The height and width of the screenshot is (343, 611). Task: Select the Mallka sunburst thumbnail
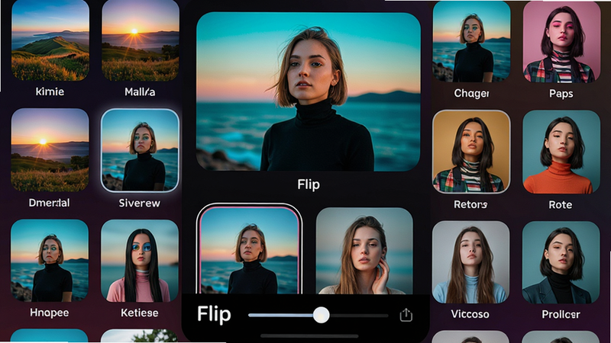click(x=141, y=40)
